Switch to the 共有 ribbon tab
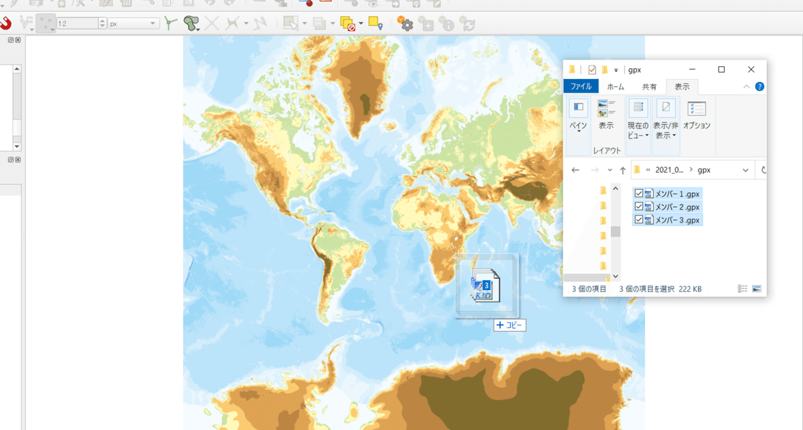The width and height of the screenshot is (803, 430). [649, 87]
